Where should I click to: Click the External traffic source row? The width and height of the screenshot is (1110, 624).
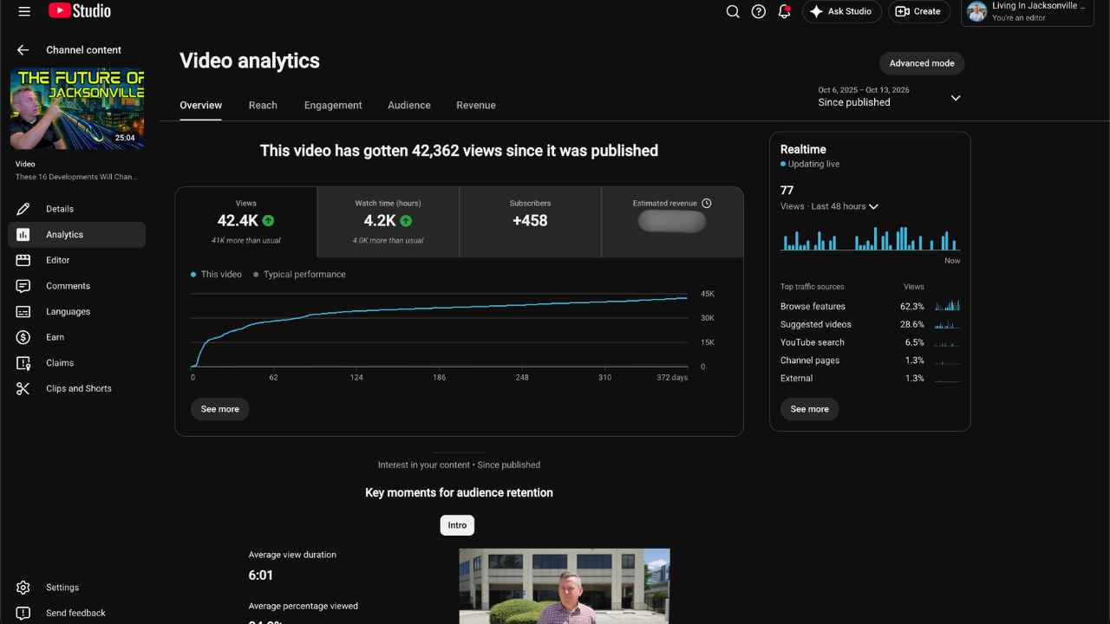[x=870, y=379]
